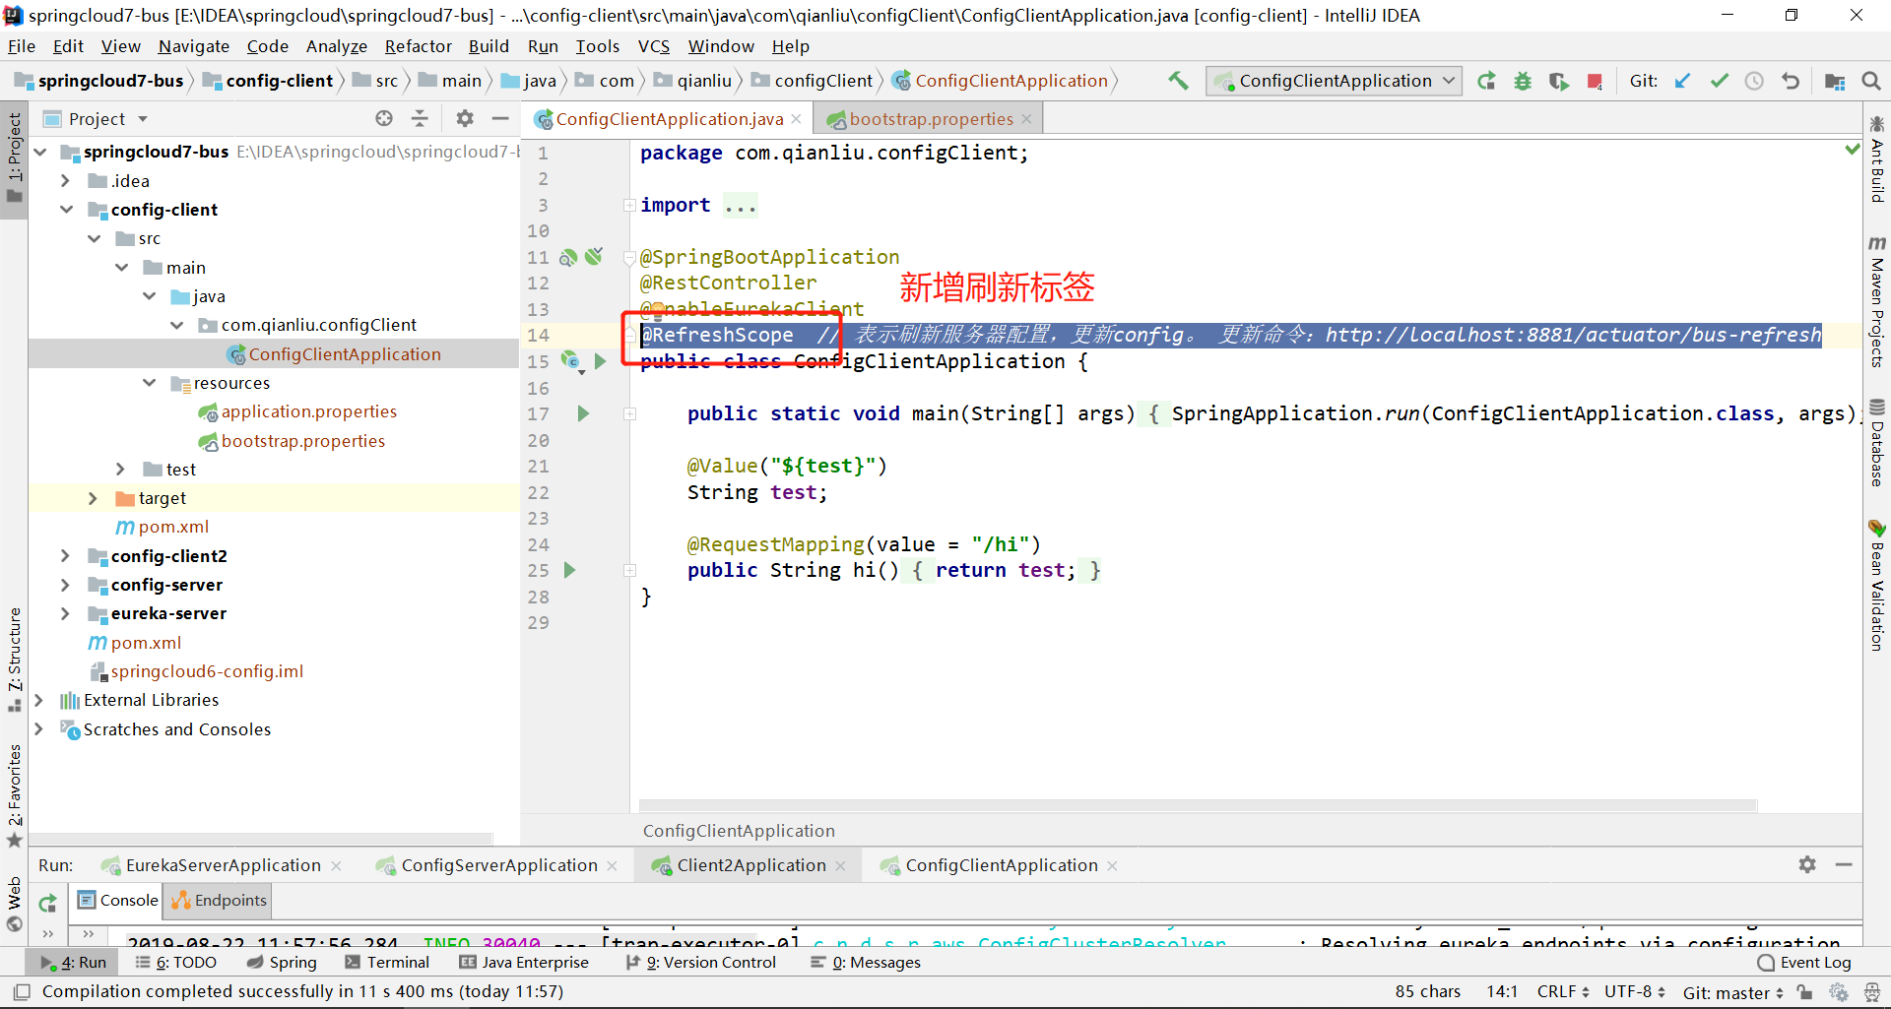1891x1009 pixels.
Task: Change CRLF line separator in status bar
Action: click(x=1563, y=991)
